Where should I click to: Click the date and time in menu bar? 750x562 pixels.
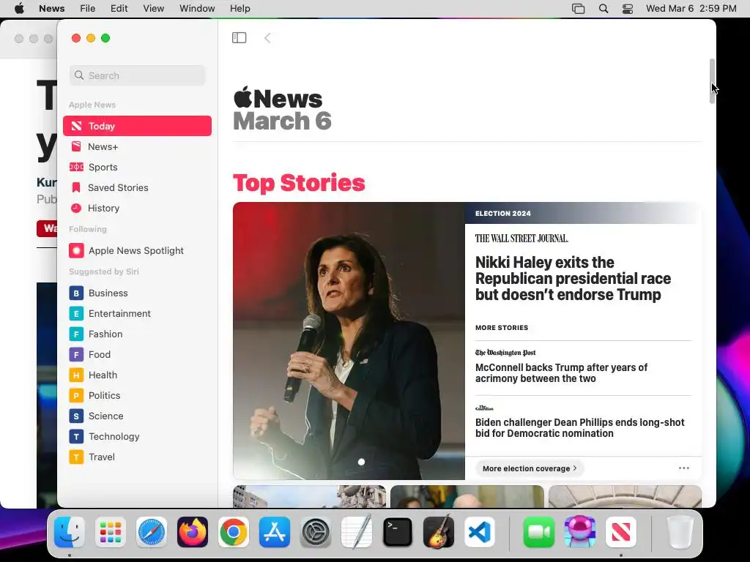[691, 9]
